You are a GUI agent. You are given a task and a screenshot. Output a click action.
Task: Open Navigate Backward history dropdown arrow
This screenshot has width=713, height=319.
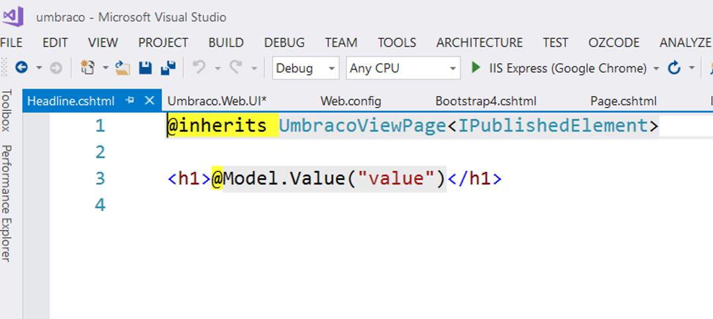point(39,68)
